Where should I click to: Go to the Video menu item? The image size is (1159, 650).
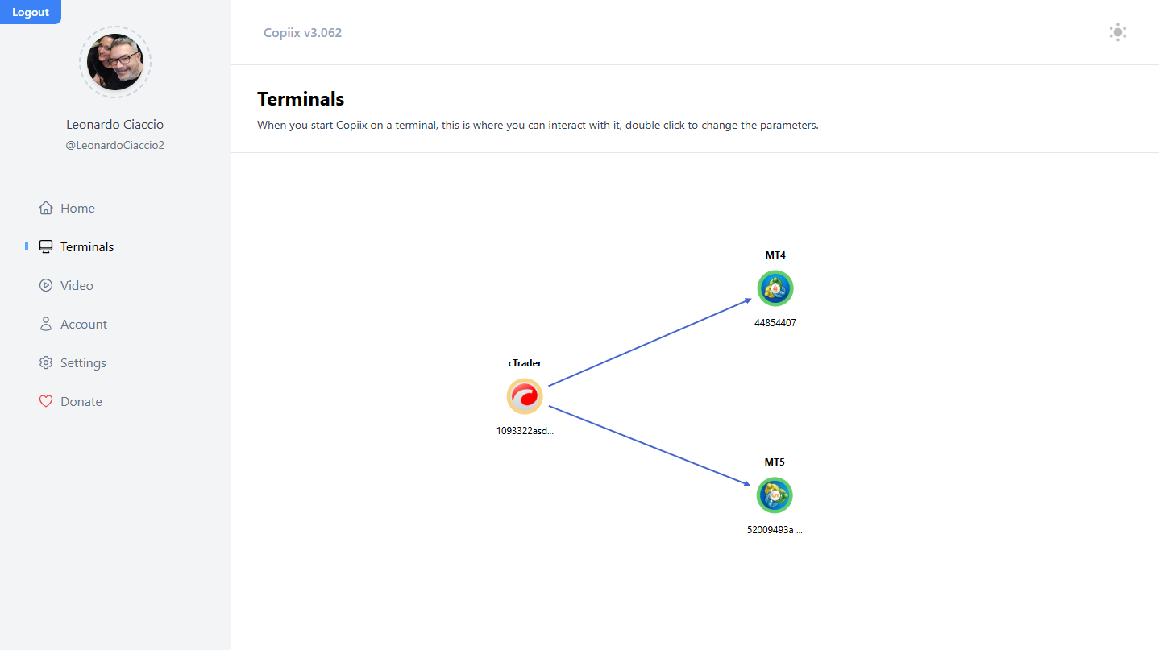(77, 285)
